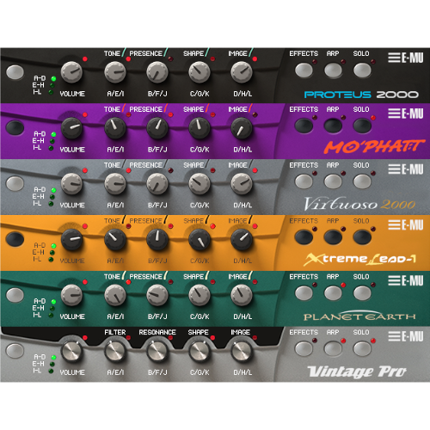
Task: Toggle Effects button on Proteus 2000
Action: coord(304,71)
